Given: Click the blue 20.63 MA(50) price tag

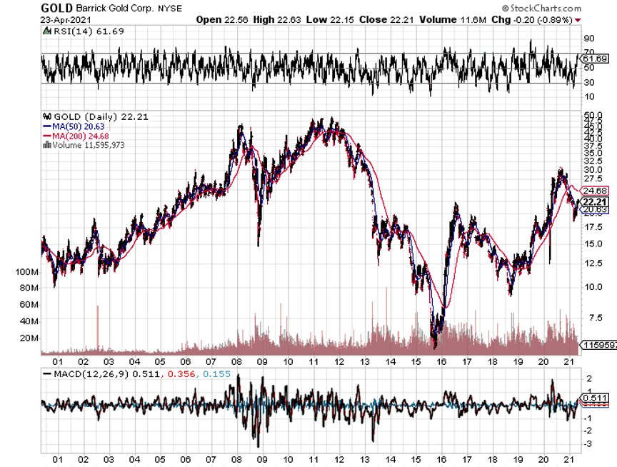Looking at the screenshot, I should (596, 210).
